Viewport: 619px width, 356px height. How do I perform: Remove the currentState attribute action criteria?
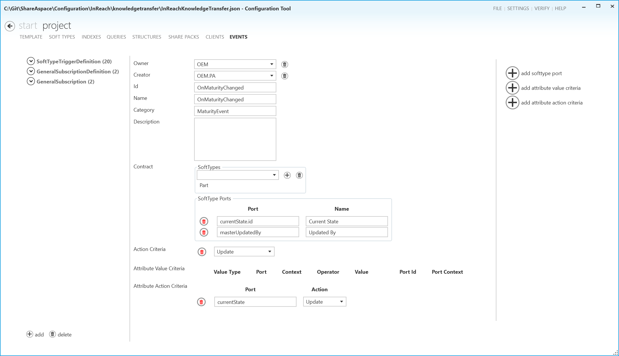click(201, 302)
